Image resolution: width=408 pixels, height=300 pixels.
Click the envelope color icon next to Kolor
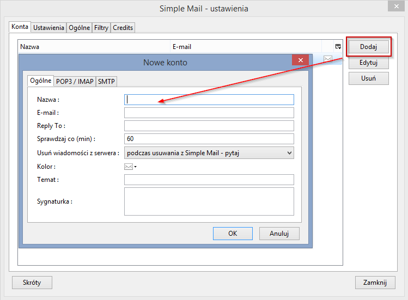129,167
